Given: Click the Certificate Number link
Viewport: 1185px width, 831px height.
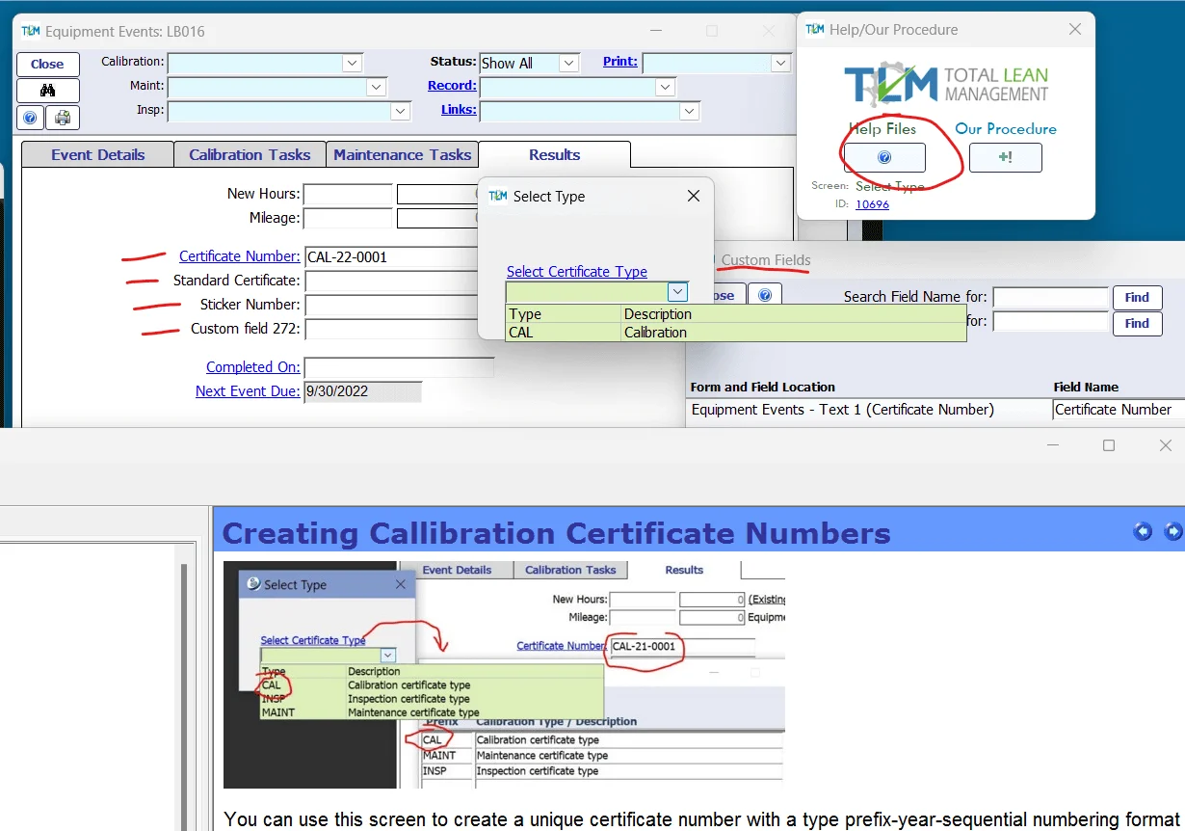Looking at the screenshot, I should point(239,256).
